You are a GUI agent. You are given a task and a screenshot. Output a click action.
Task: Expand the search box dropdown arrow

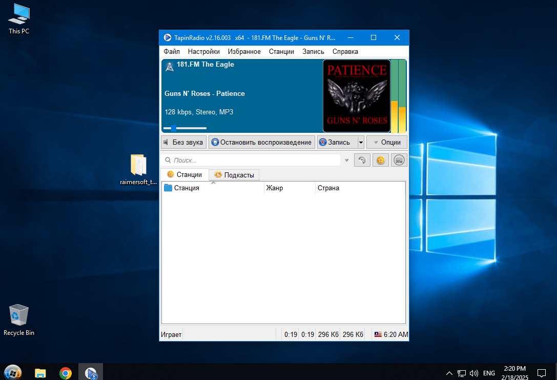[347, 161]
